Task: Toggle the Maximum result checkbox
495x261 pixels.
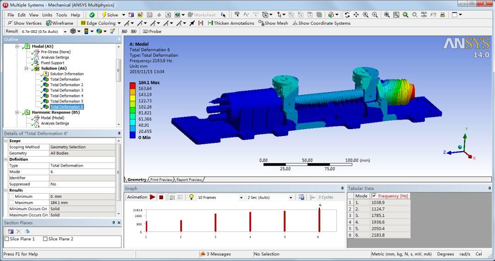Action: pyautogui.click(x=11, y=203)
